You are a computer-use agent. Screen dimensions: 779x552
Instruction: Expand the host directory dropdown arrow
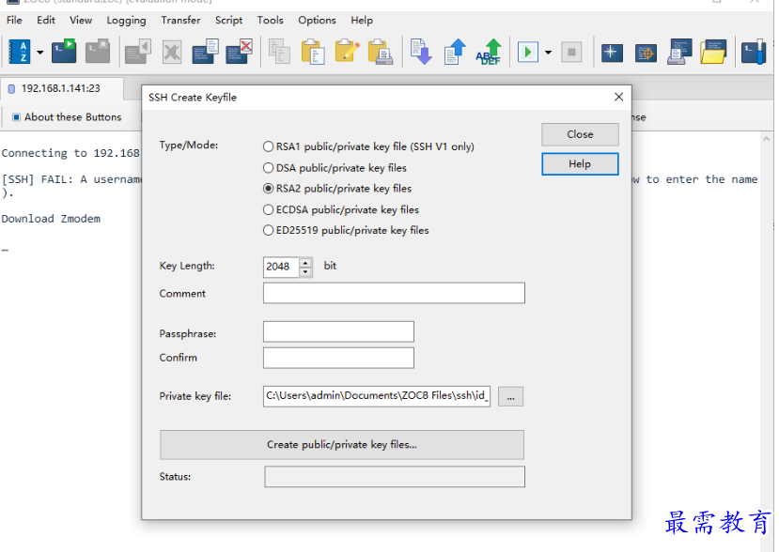39,53
